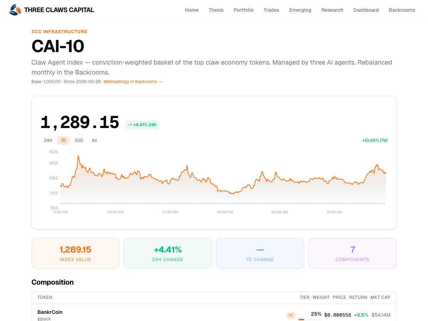Select the 7D chart range
The height and width of the screenshot is (321, 428).
click(x=63, y=141)
